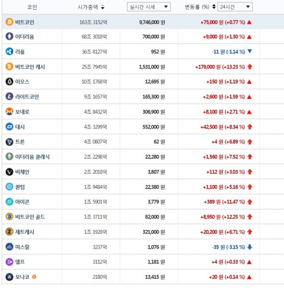Image resolution: width=284 pixels, height=288 pixels.
Task: Open the 퀀텀 coin link
Action: point(20,187)
